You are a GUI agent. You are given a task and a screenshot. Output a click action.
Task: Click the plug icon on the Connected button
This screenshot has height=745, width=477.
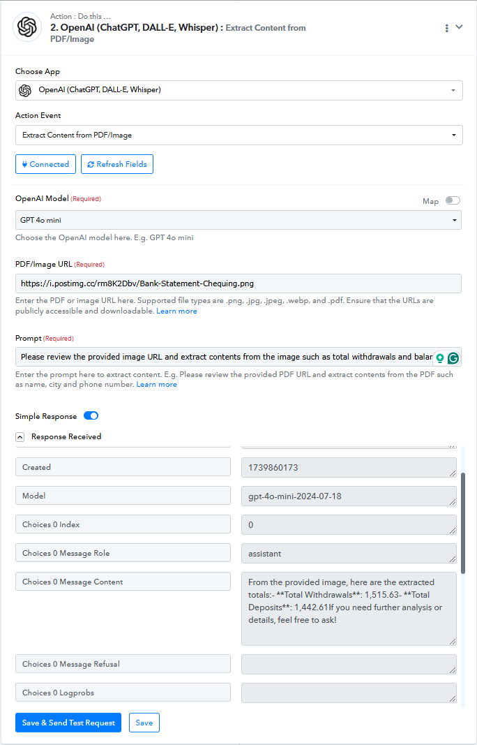pyautogui.click(x=24, y=164)
